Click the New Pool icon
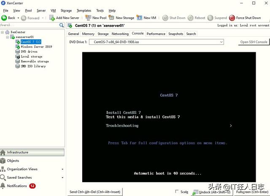The image size is (270, 196). [88, 18]
